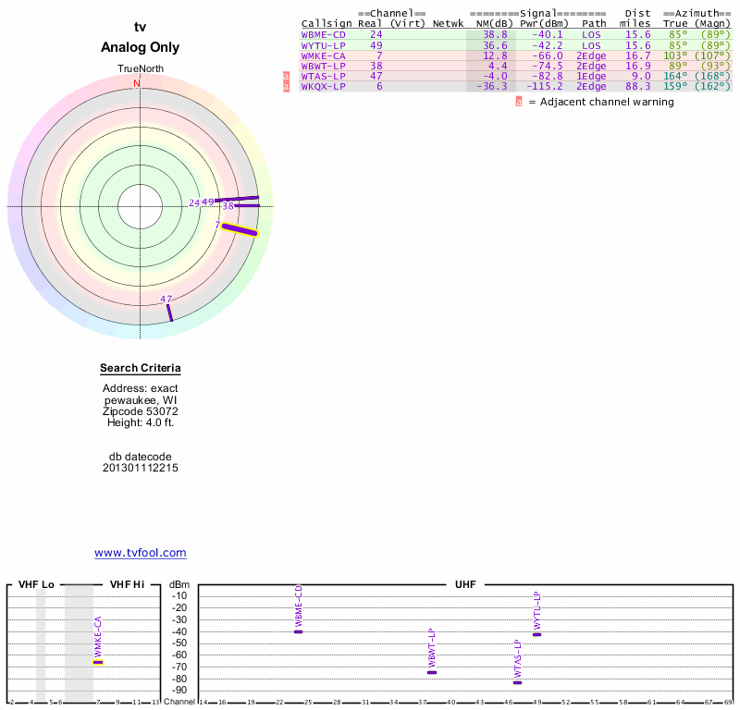740x710 pixels.
Task: Click the highlighted channel 7 radar bar
Action: coord(240,230)
